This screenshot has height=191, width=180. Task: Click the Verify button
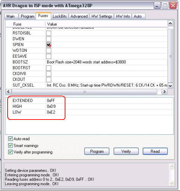(126, 151)
